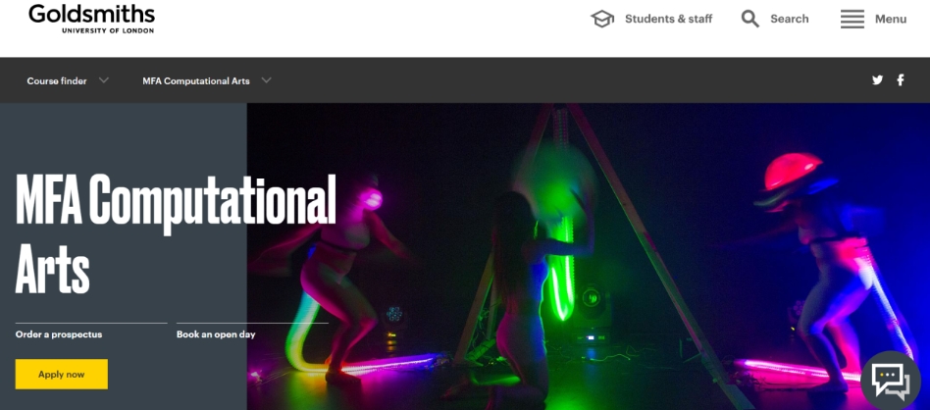The height and width of the screenshot is (410, 930).
Task: Click the Menu text label
Action: click(891, 19)
